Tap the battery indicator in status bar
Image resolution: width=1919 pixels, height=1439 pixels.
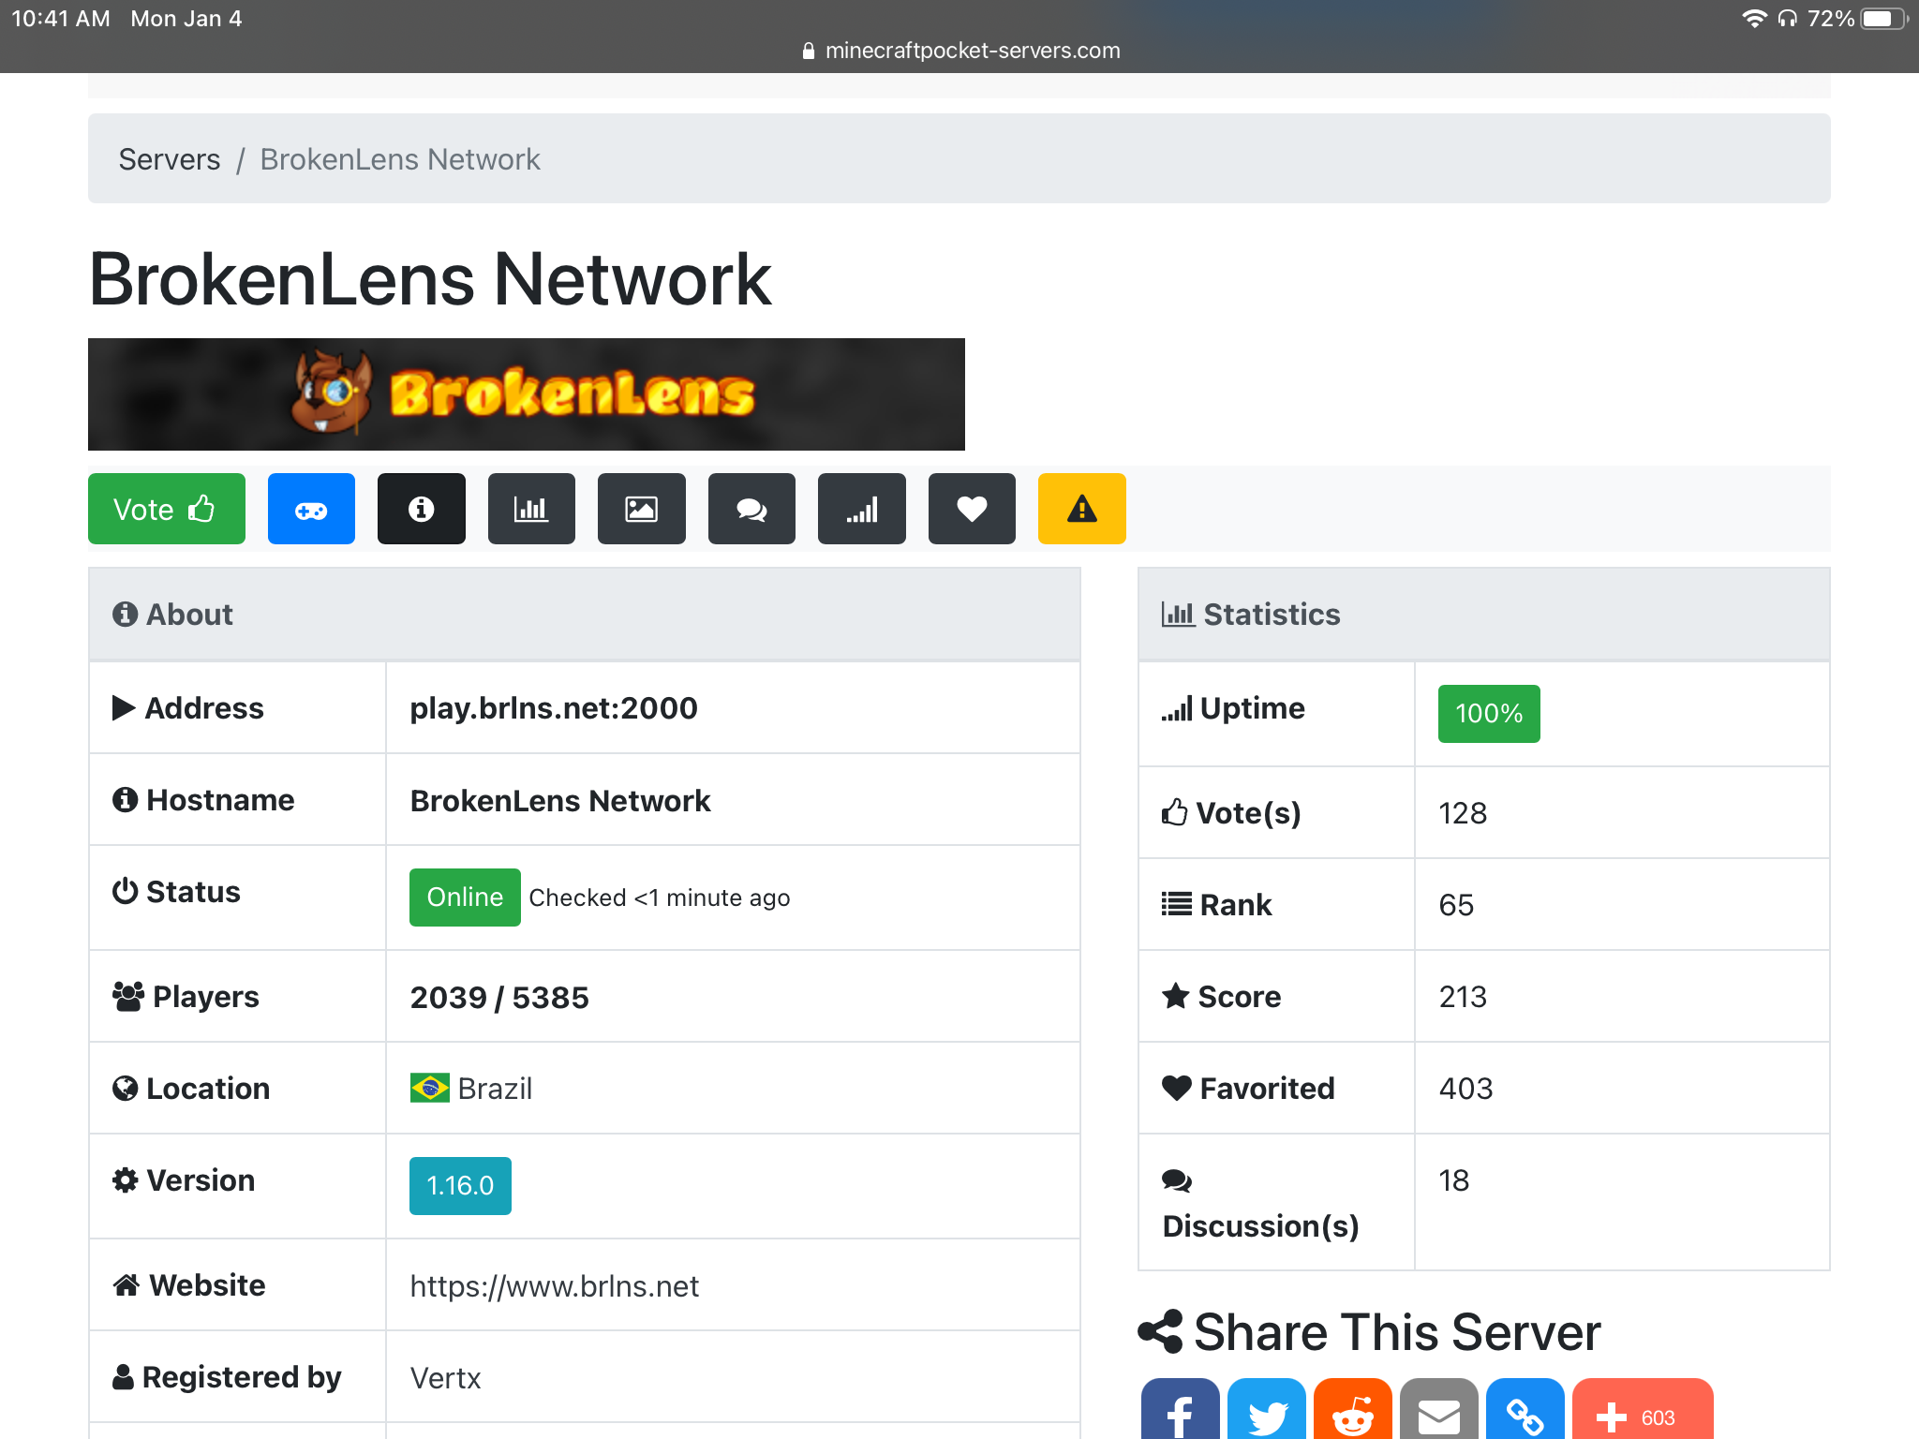tap(1883, 19)
